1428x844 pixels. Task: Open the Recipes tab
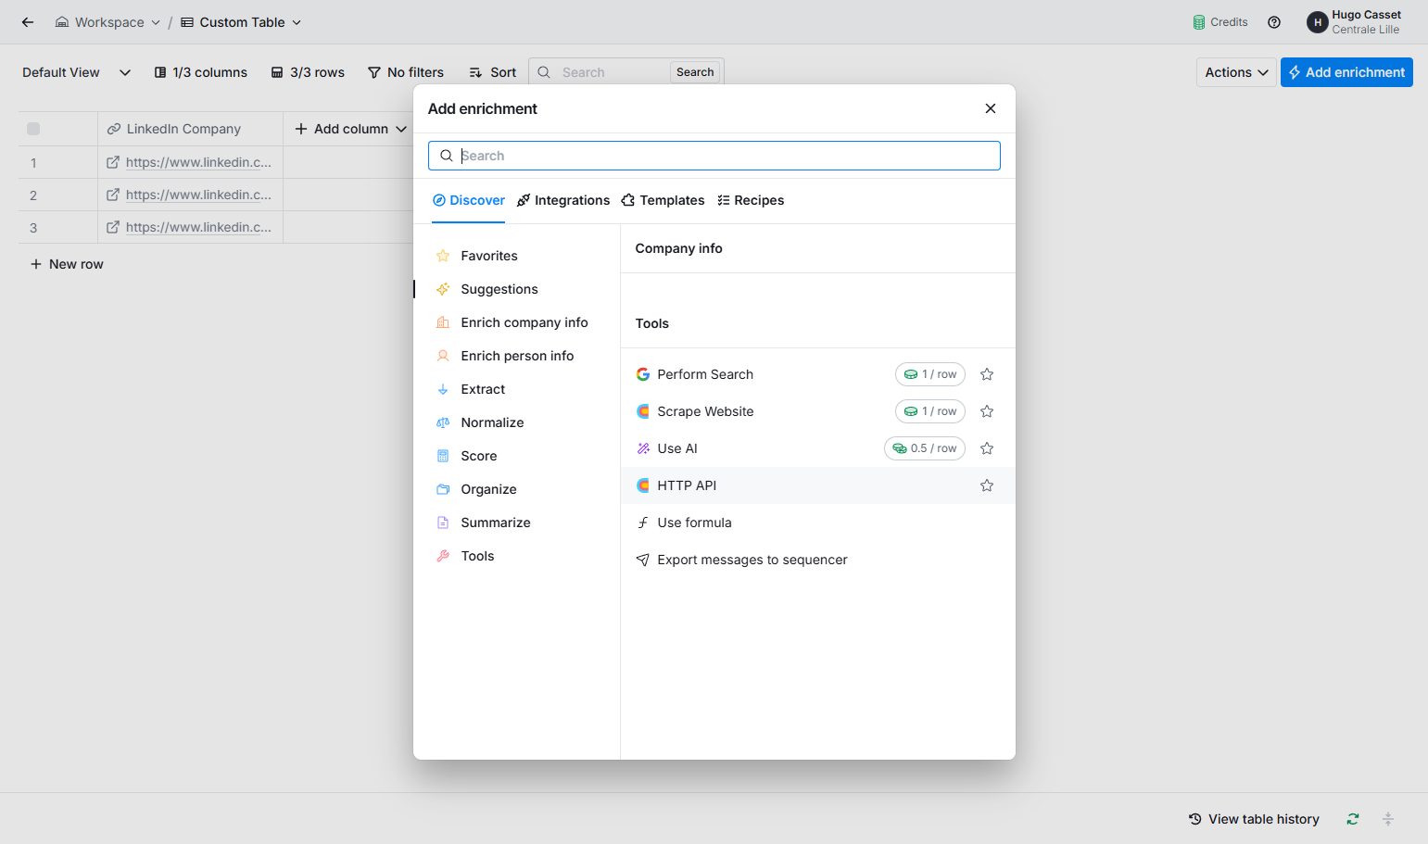tap(751, 200)
